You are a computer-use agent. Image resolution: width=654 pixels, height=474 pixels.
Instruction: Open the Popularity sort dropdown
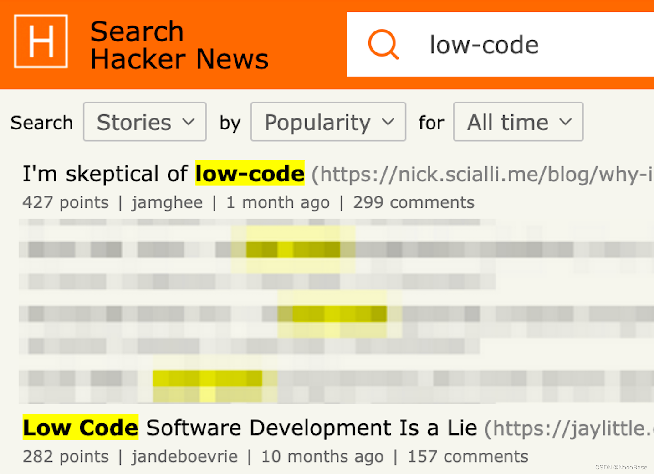[x=327, y=122]
